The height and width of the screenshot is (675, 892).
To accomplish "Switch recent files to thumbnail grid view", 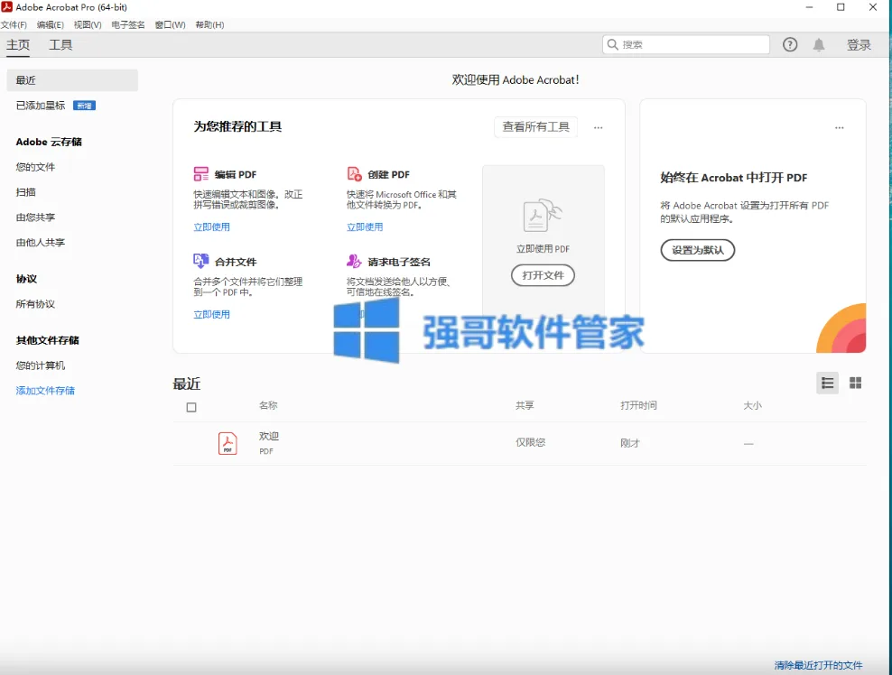I will point(855,384).
